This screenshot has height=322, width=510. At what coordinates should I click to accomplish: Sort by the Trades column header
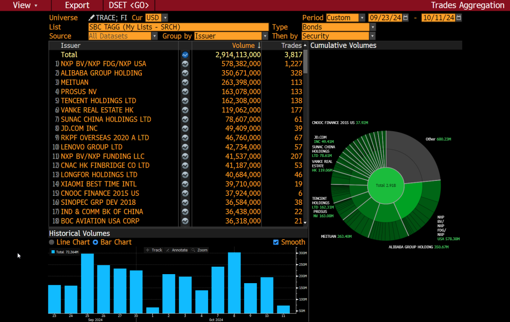[291, 45]
